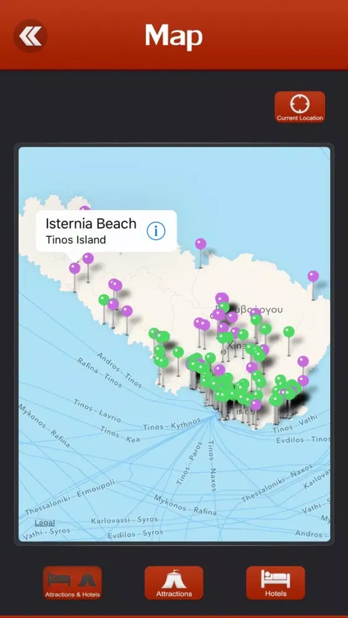Show Attractions & Hotels on the map
This screenshot has height=618, width=348.
pyautogui.click(x=72, y=583)
